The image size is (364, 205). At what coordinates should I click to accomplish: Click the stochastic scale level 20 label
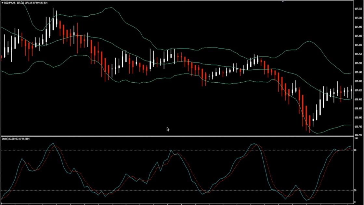pyautogui.click(x=356, y=190)
